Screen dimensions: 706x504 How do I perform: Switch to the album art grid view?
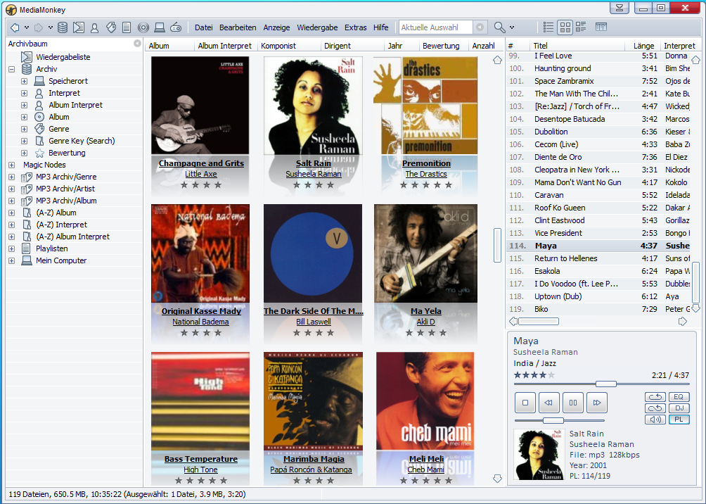click(x=565, y=27)
